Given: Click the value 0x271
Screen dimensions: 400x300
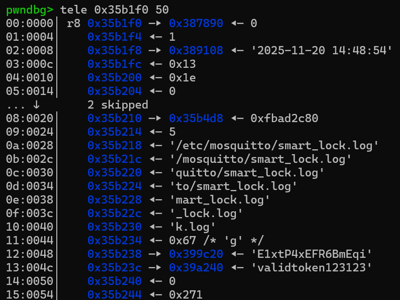Looking at the screenshot, I should [186, 294].
